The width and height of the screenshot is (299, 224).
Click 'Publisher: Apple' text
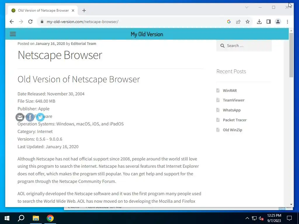(x=33, y=109)
